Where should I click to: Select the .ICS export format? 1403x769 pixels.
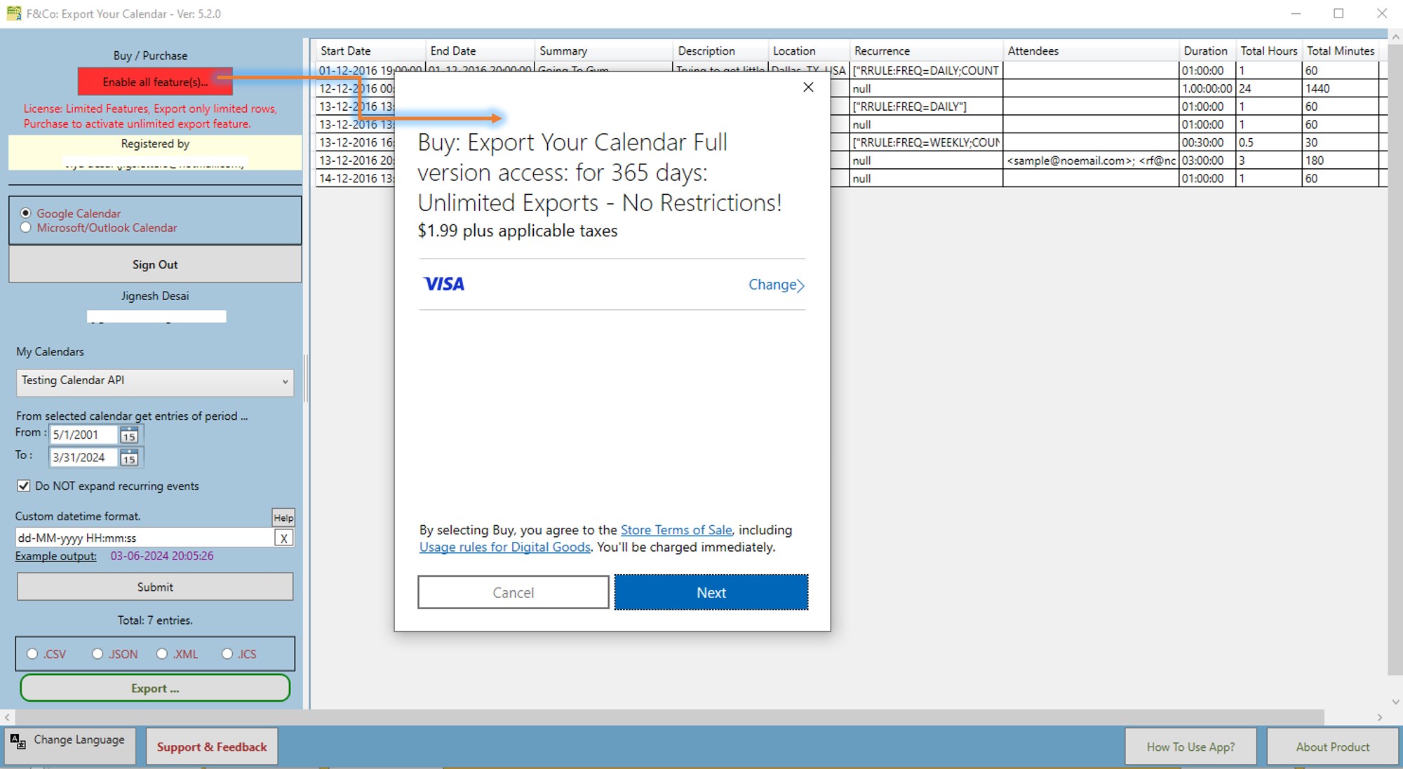227,654
